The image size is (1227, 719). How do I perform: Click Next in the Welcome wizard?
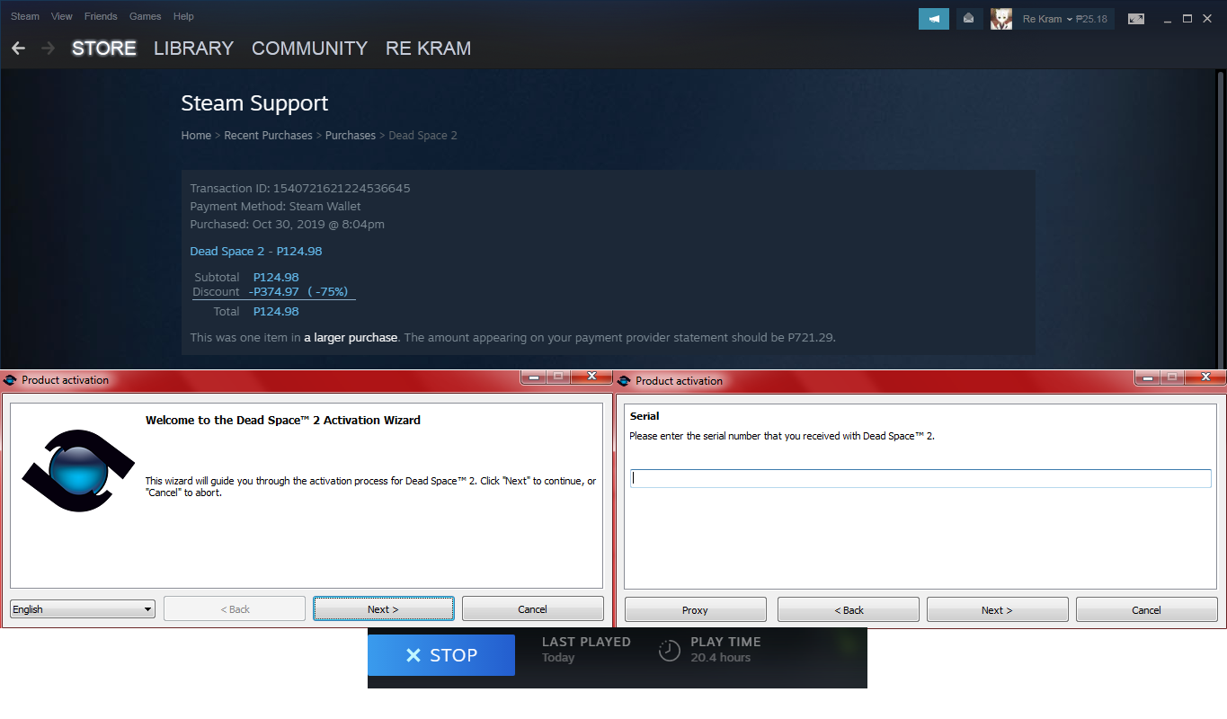[383, 609]
